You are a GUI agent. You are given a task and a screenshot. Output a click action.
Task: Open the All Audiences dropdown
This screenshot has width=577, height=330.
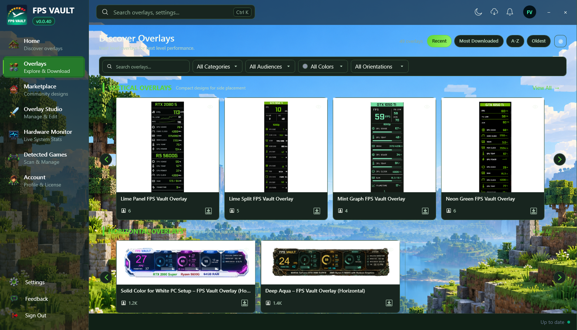[270, 67]
